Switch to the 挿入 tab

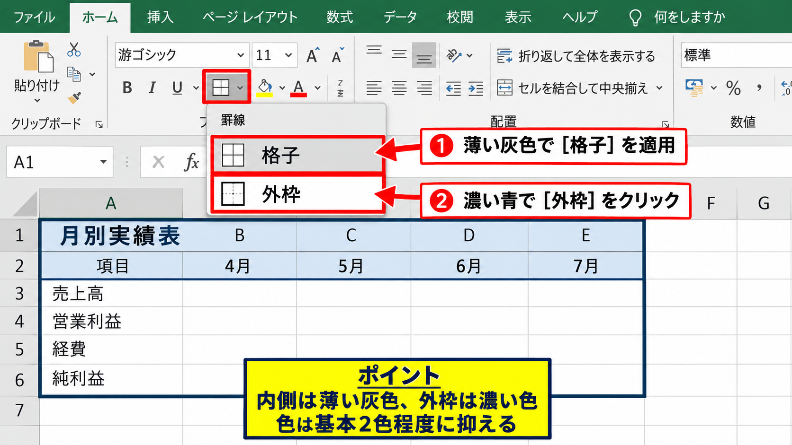[x=160, y=17]
